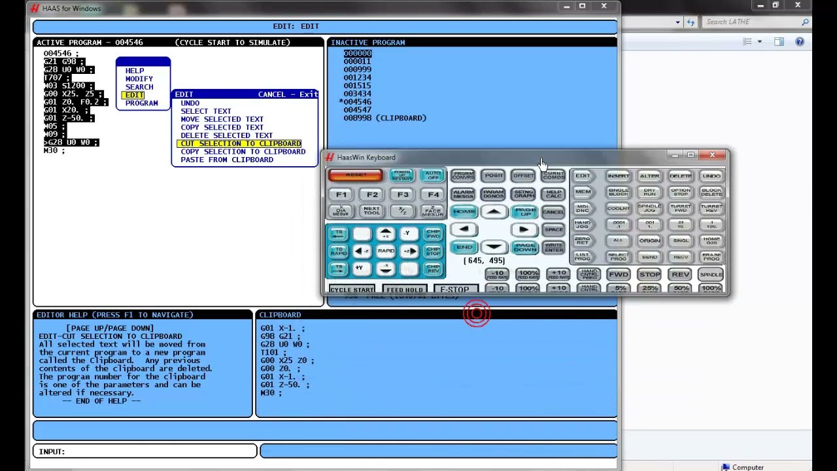
Task: Click the 50% rapid override key
Action: (680, 288)
